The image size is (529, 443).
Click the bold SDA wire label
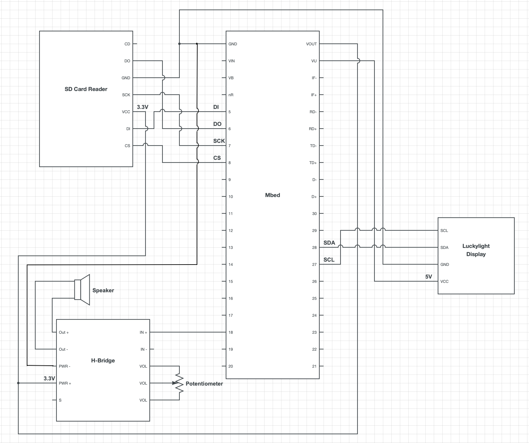pyautogui.click(x=329, y=243)
